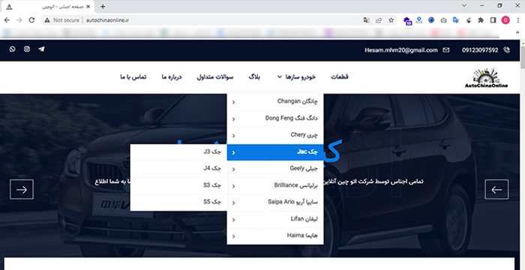Open the سوالات متداول navigation link
Screen dimensions: 525x270
[215, 77]
